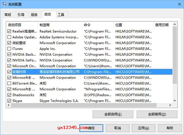Enable the BitTorrent Ble... startup checkbox
The width and height of the screenshot is (184, 135).
9,83
